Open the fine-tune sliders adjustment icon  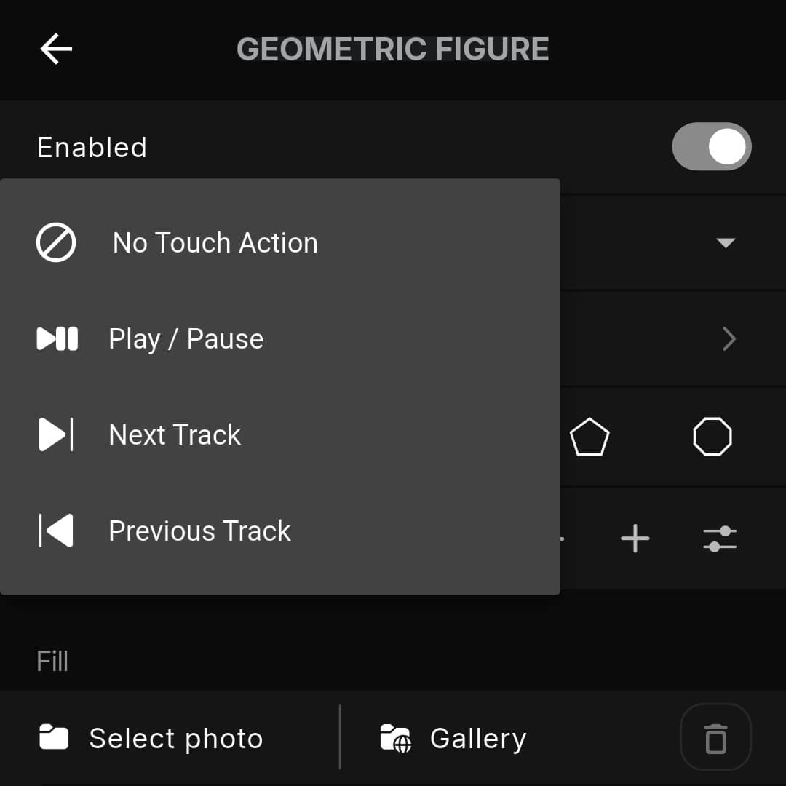[720, 538]
